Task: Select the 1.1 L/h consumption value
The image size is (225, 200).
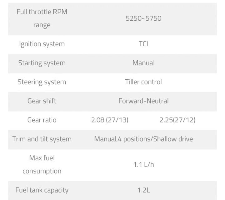Action: (143, 165)
